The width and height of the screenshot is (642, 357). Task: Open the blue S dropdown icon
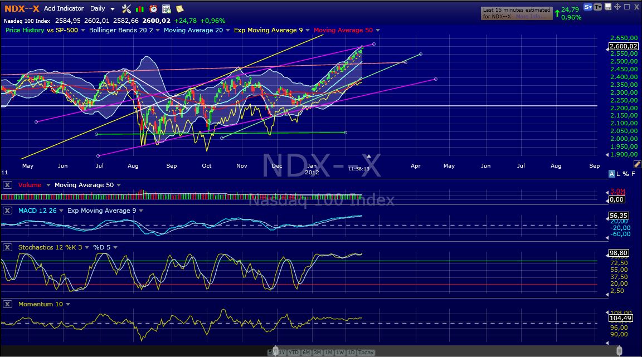(588, 7)
